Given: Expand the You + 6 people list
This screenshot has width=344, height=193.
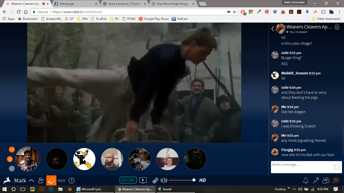Looking at the screenshot, I should 297,32.
